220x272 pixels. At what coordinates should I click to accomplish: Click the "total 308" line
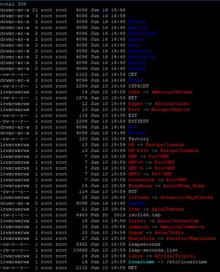[13, 4]
